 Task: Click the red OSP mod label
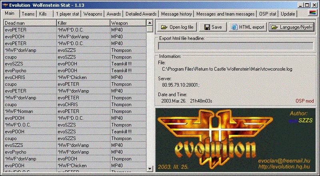pyautogui.click(x=305, y=101)
